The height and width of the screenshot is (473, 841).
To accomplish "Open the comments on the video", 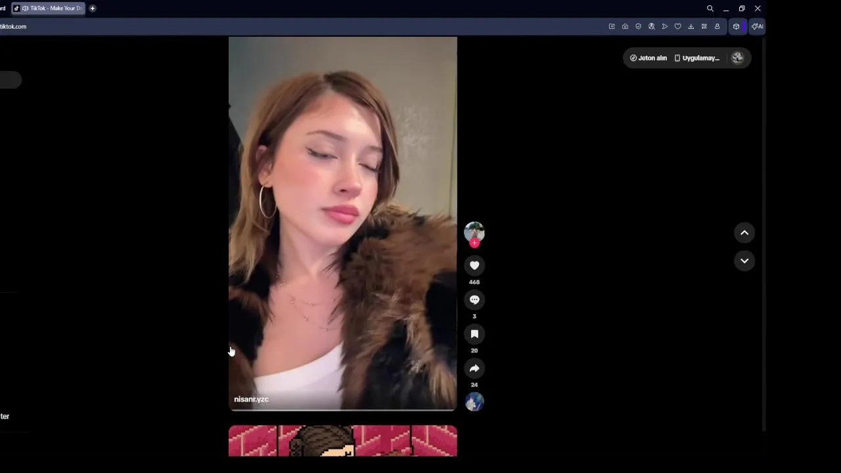I will click(x=474, y=300).
